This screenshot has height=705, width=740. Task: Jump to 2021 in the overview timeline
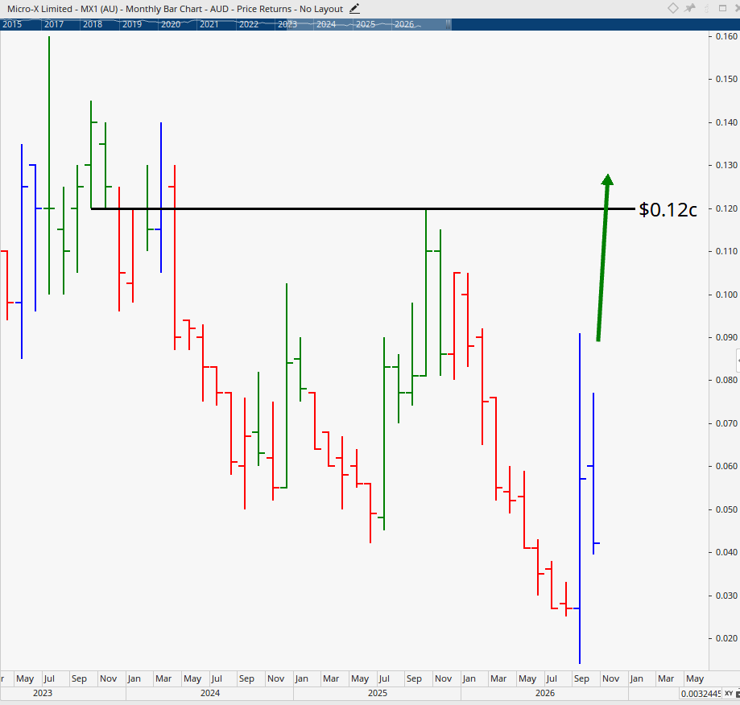pos(209,24)
